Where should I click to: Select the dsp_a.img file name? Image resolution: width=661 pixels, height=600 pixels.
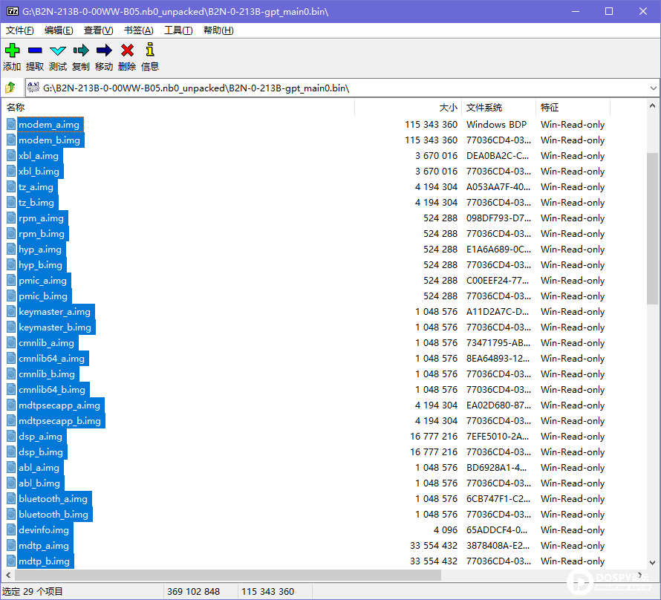click(x=40, y=436)
